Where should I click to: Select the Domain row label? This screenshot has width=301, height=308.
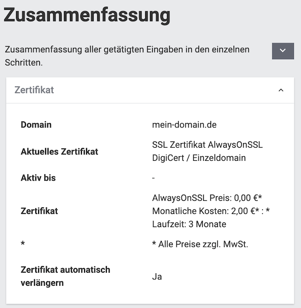pyautogui.click(x=36, y=125)
